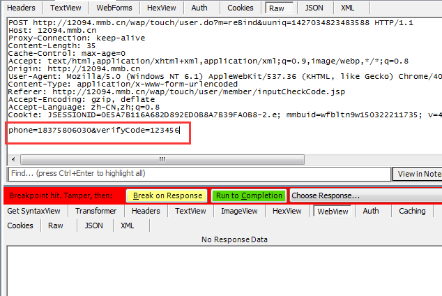The image size is (442, 296).
Task: Click the Accept: text/html header line
Action: [208, 61]
